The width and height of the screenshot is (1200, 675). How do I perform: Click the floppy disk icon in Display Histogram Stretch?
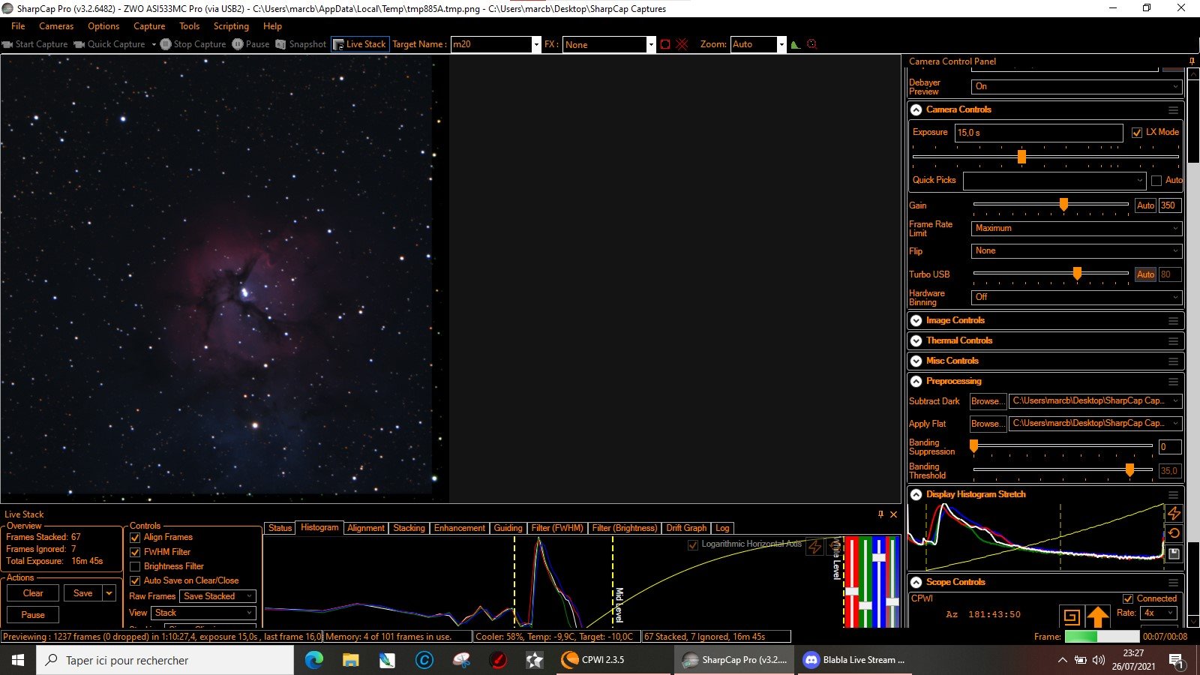1174,554
